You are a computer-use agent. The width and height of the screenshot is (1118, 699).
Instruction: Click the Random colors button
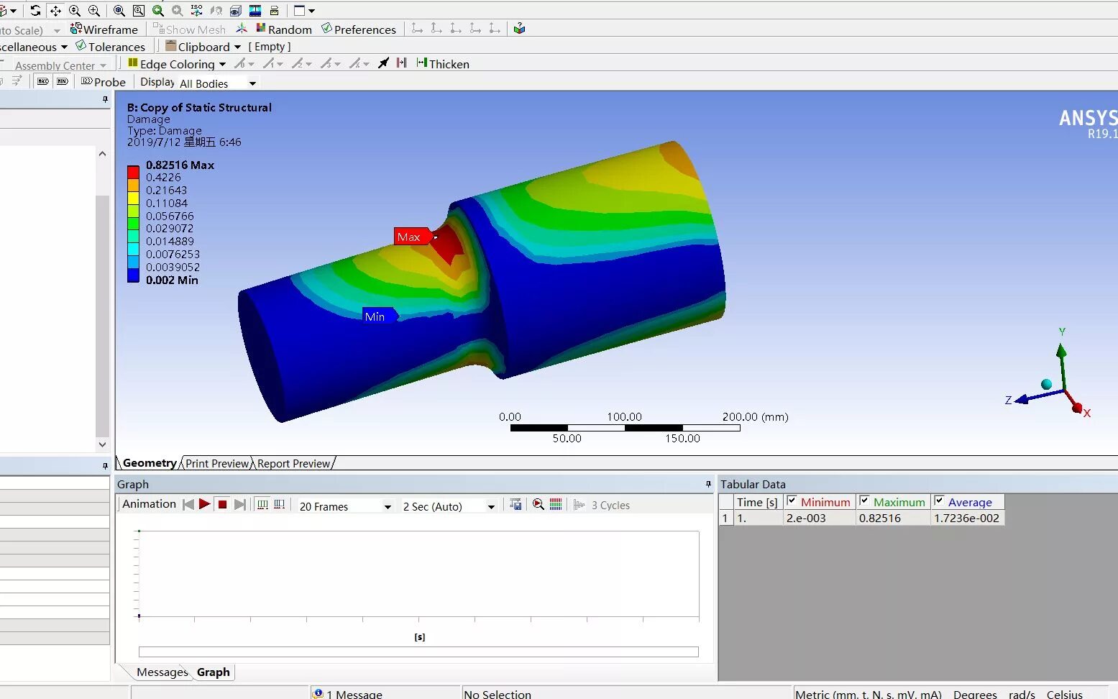(284, 29)
